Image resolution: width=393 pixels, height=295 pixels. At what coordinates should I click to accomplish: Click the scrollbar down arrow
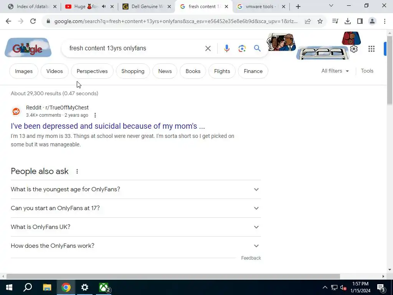tap(390, 270)
